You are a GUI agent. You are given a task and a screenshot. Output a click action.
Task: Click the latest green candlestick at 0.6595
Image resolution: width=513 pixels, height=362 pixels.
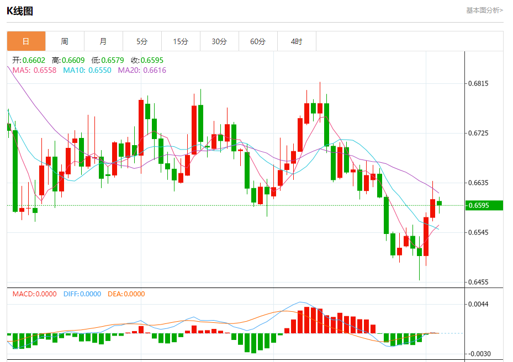pos(440,203)
